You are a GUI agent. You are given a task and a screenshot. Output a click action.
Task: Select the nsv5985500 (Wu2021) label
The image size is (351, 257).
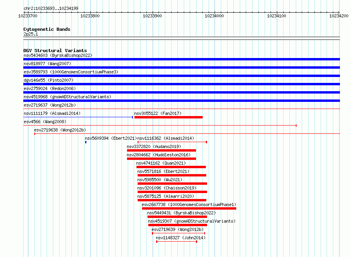coord(160,180)
